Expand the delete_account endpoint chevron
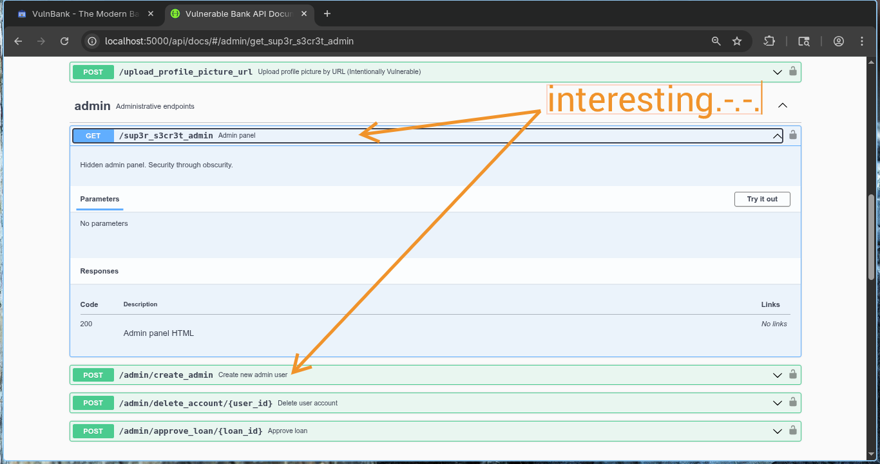Image resolution: width=880 pixels, height=464 pixels. click(x=778, y=403)
